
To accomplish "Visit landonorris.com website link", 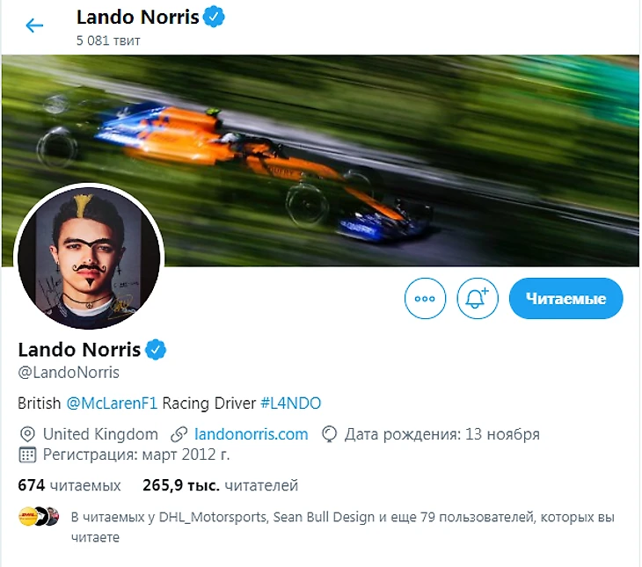I will click(x=251, y=434).
